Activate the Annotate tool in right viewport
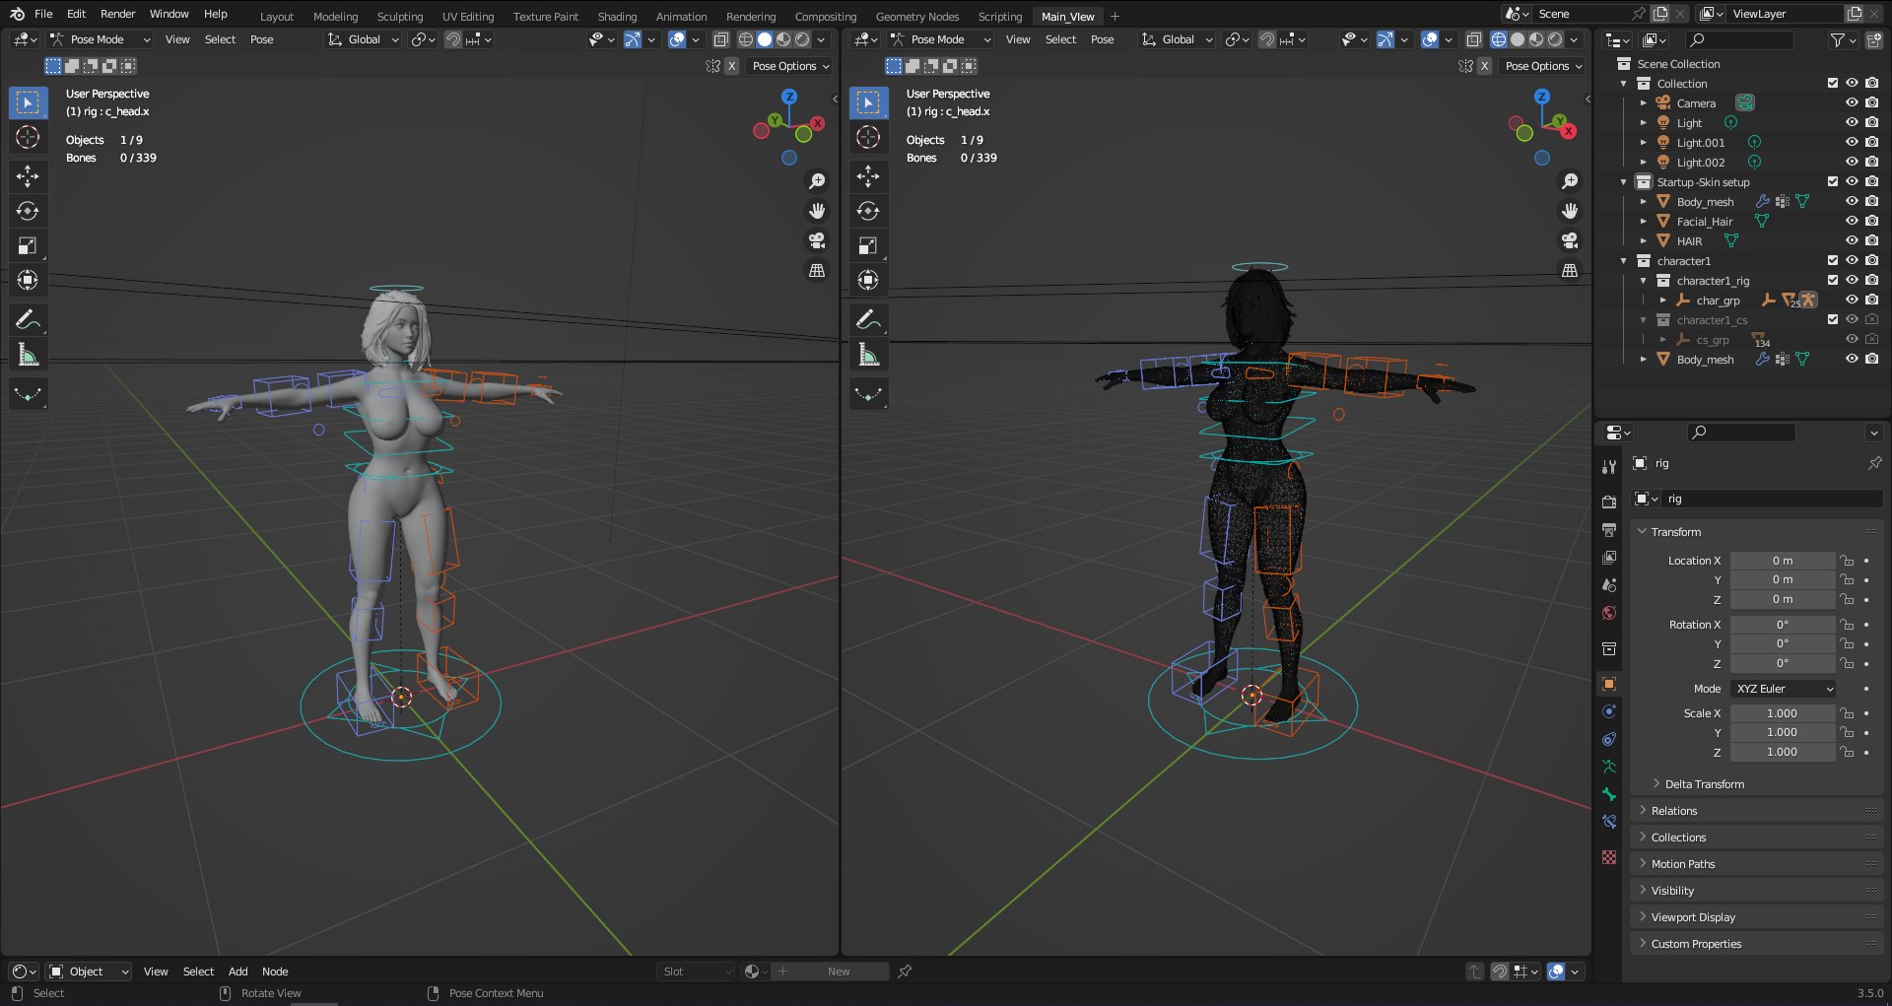The image size is (1892, 1006). point(868,319)
